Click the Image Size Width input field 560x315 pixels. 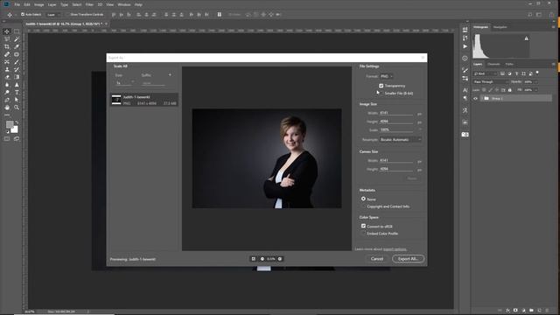tap(396, 113)
